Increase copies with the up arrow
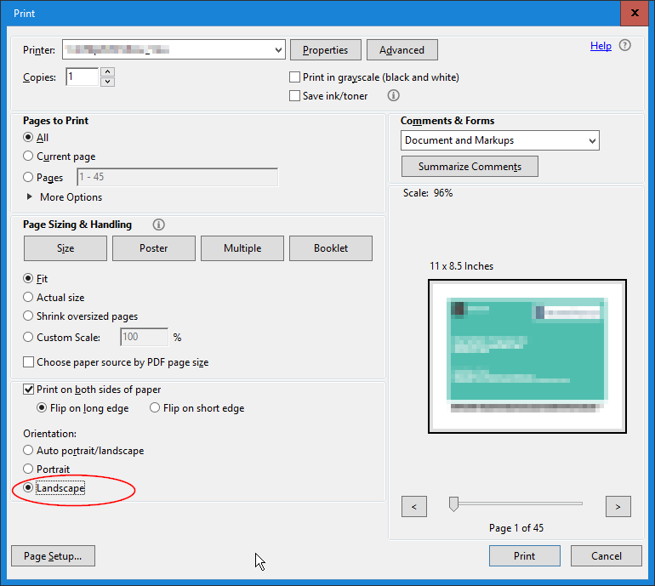 tap(108, 71)
